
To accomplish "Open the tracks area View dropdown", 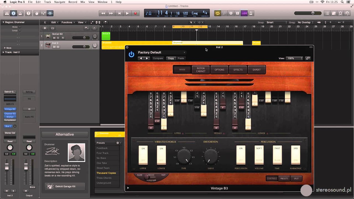I will click(82, 22).
